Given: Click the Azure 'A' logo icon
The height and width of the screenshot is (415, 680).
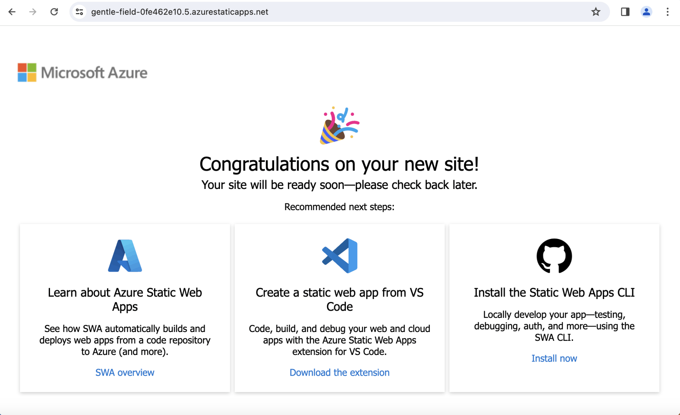Looking at the screenshot, I should (125, 256).
